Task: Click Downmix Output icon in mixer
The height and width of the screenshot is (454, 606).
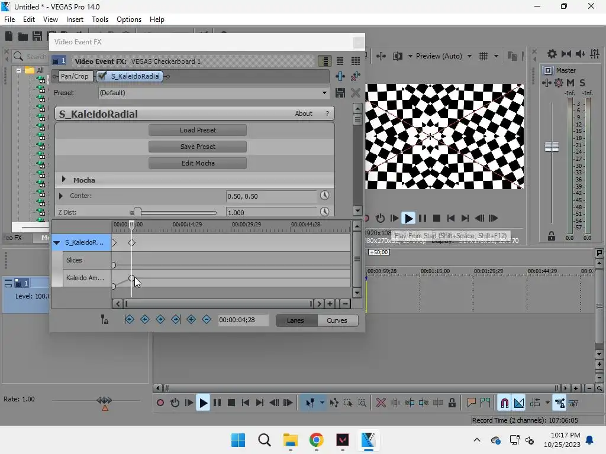Action: [566, 54]
